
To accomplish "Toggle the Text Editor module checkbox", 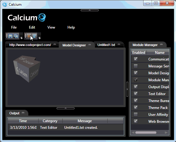I will tap(136, 94).
